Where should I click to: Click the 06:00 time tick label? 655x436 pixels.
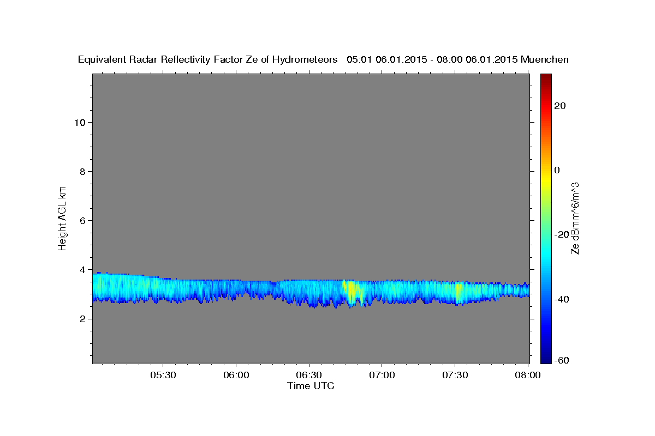point(236,376)
